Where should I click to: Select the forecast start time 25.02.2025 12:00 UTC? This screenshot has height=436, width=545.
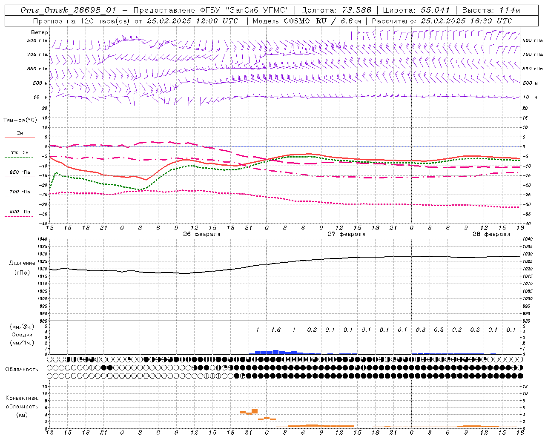click(x=192, y=21)
